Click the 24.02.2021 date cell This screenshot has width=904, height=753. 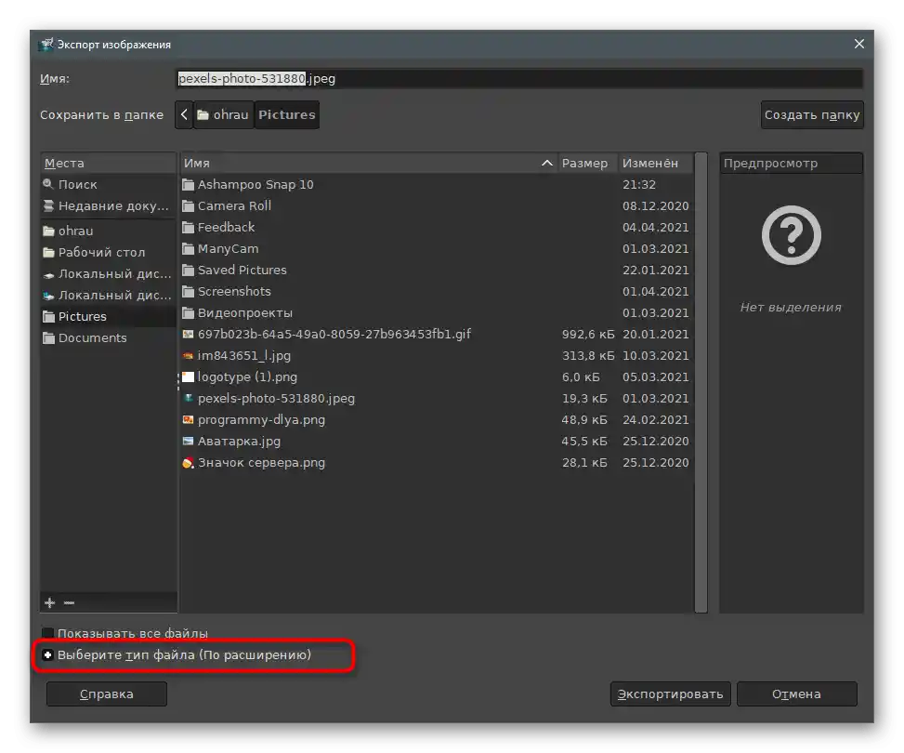656,420
